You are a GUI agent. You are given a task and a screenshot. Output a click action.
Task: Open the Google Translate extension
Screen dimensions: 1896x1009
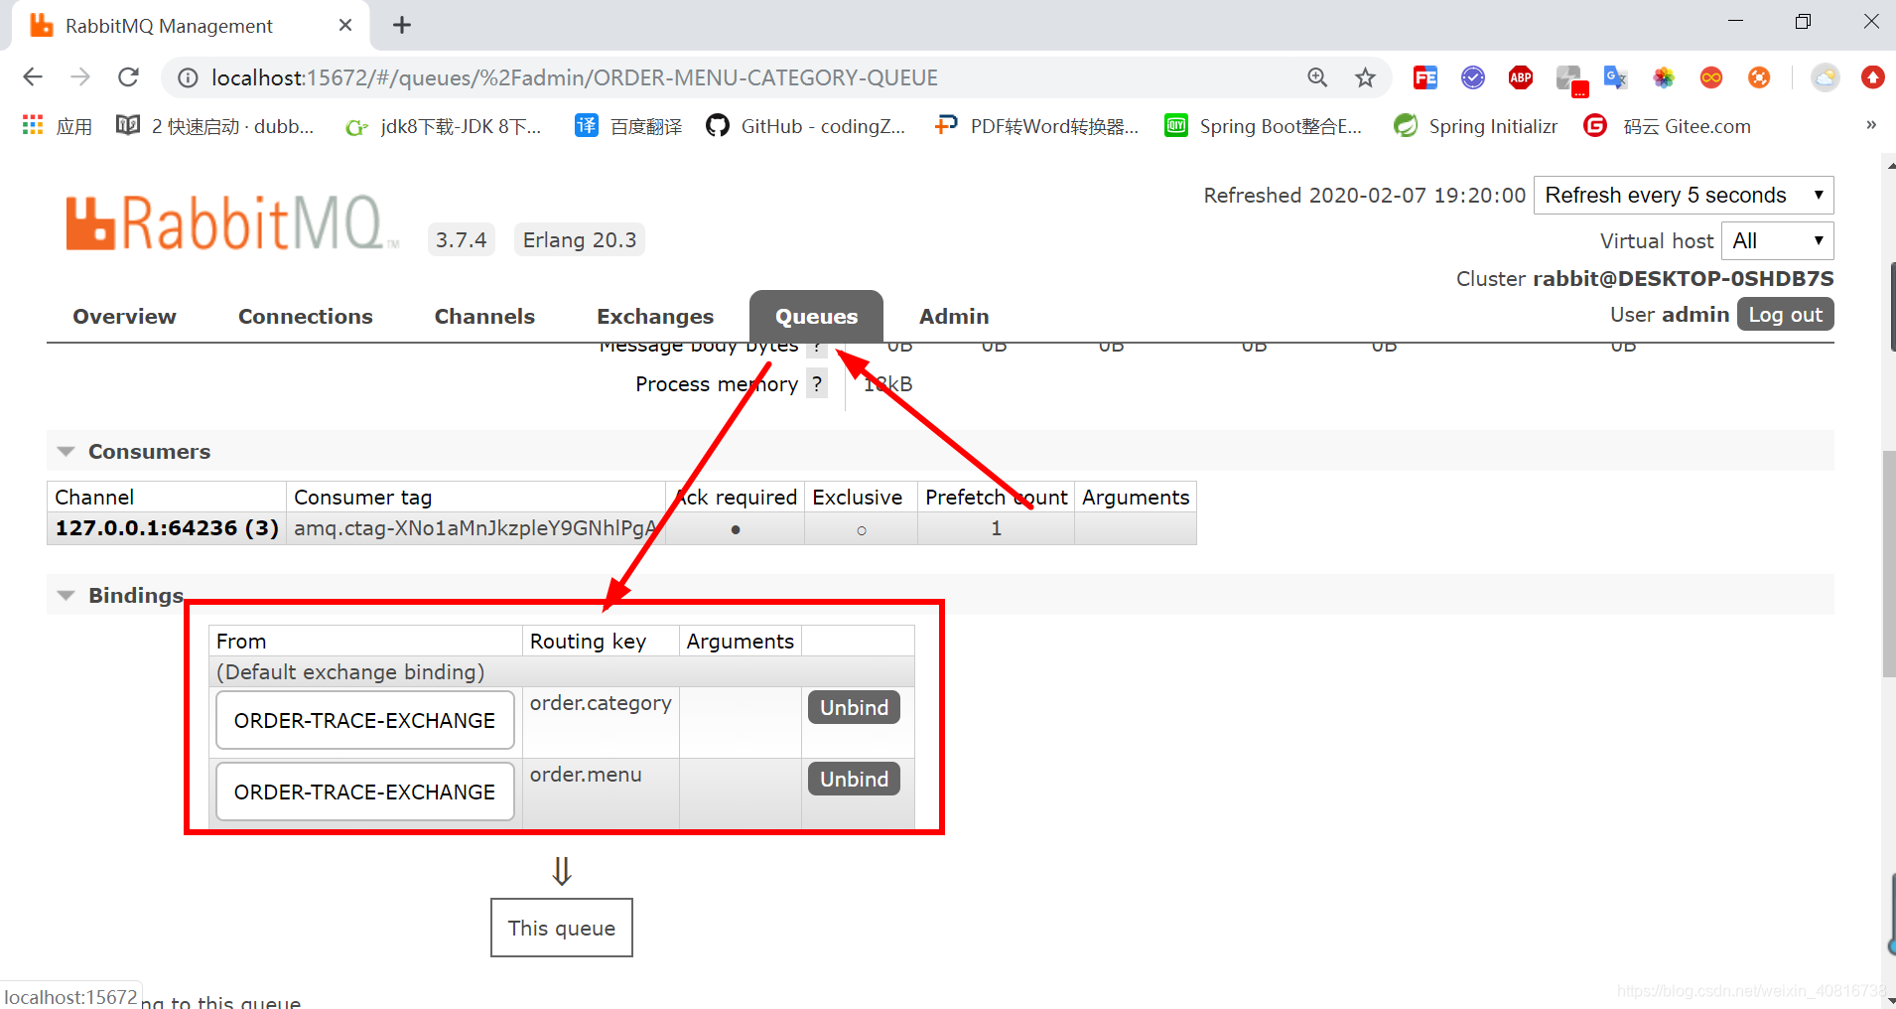1616,77
